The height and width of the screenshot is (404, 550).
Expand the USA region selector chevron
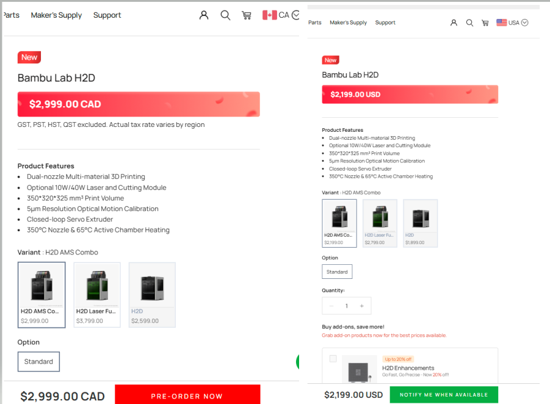525,23
